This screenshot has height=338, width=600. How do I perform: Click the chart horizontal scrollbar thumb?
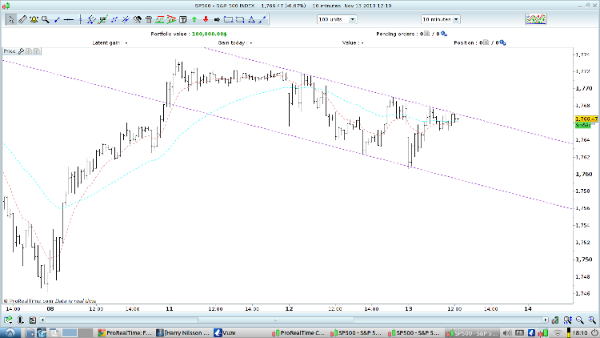pos(276,320)
